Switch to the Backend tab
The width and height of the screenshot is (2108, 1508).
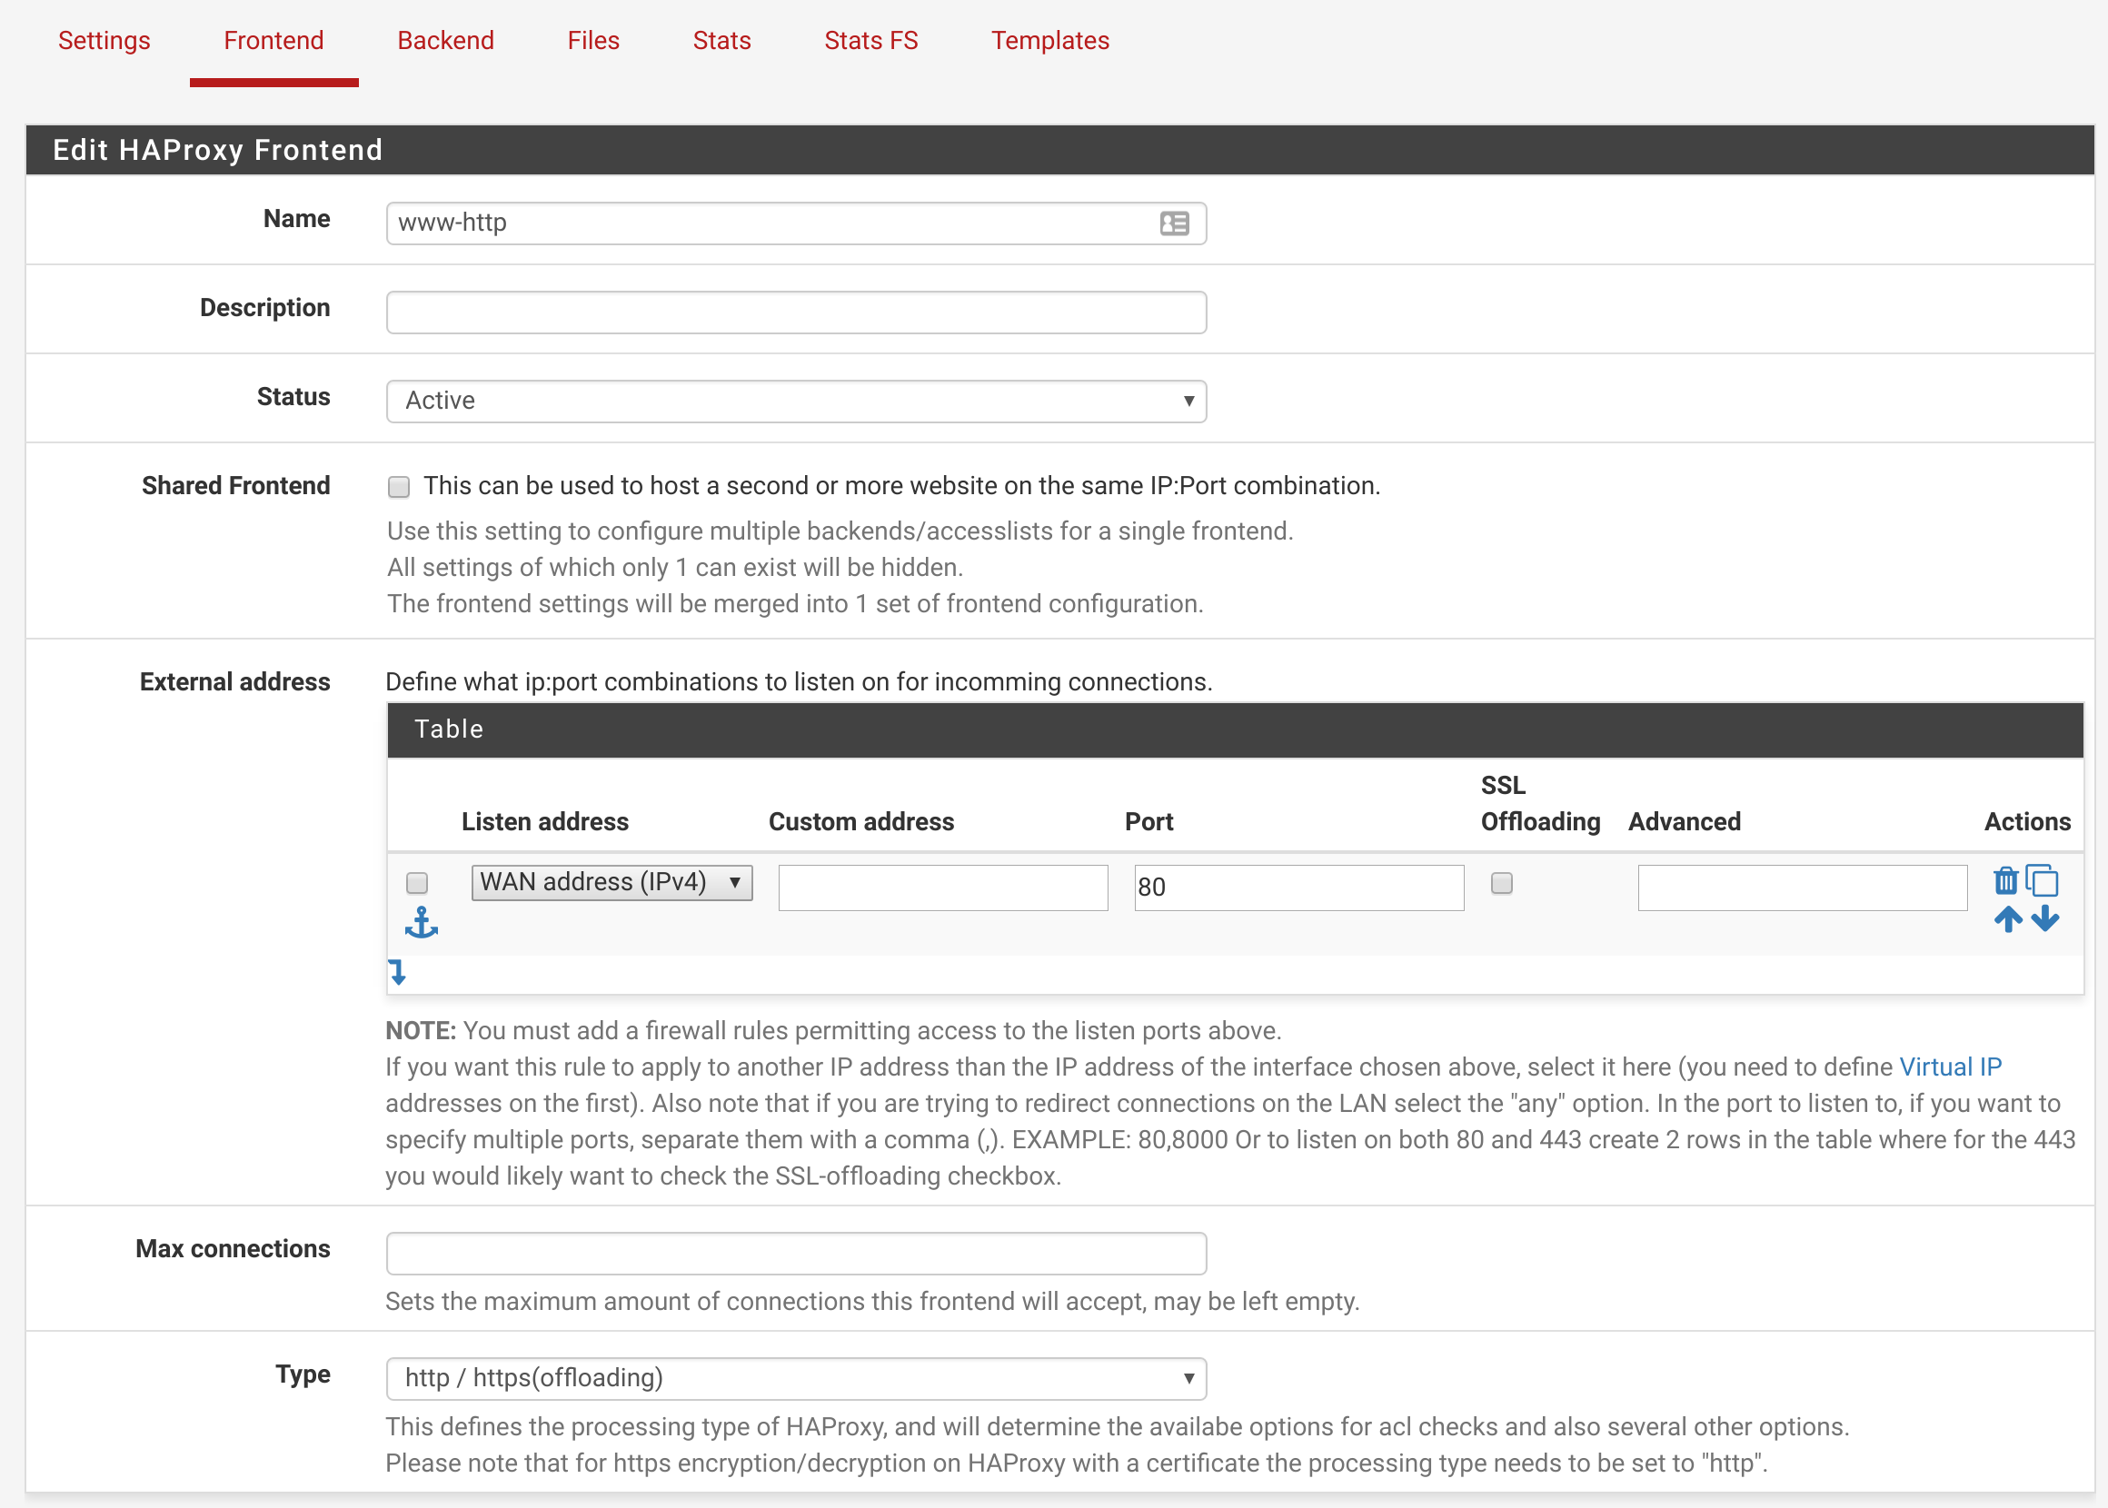(x=446, y=41)
